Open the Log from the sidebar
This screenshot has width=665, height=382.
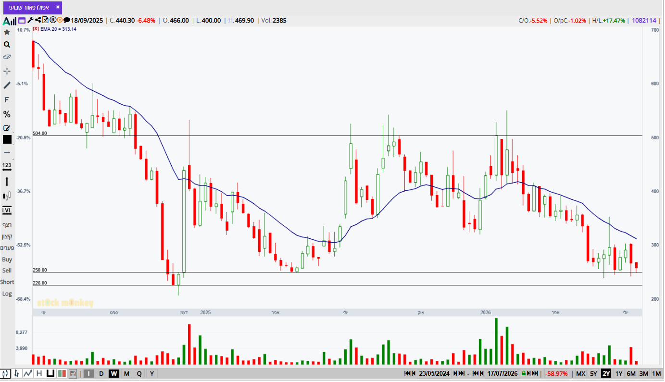[7, 294]
